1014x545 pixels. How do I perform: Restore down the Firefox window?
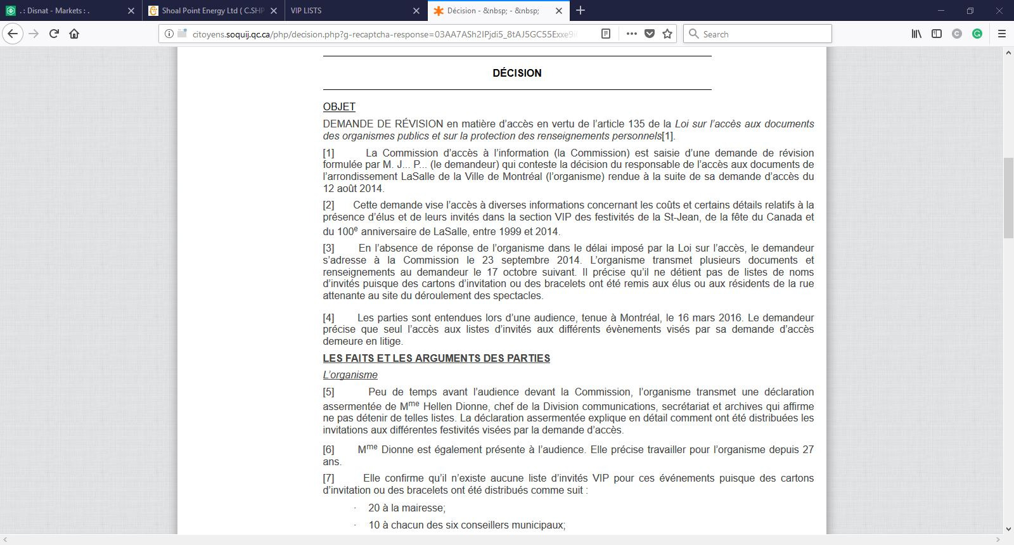pos(970,10)
